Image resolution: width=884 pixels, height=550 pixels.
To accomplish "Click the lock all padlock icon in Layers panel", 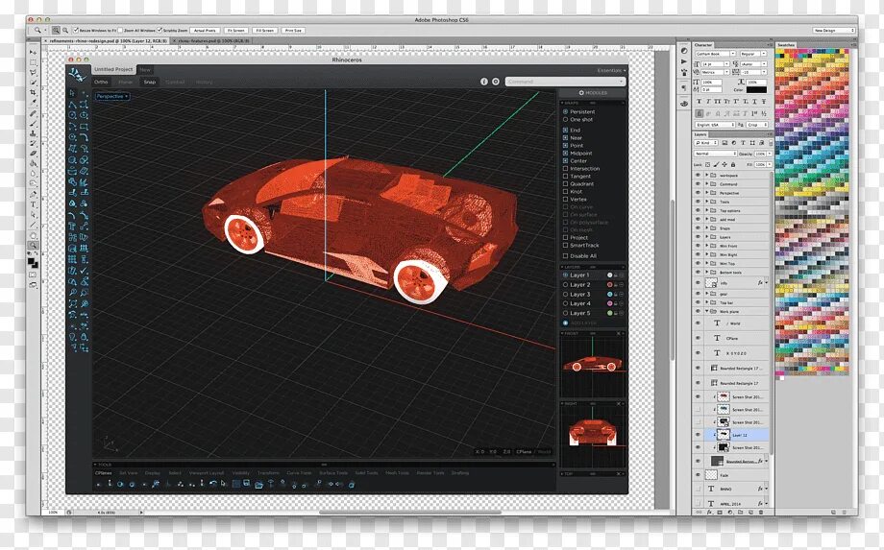I will [733, 165].
